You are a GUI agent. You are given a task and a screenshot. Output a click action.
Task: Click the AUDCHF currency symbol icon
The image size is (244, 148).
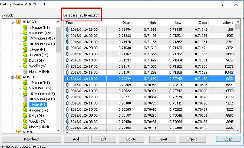[x=18, y=77]
